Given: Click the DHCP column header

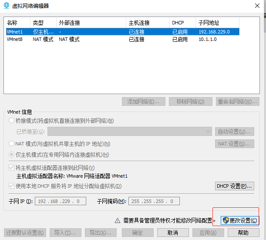Looking at the screenshot, I should 182,23.
